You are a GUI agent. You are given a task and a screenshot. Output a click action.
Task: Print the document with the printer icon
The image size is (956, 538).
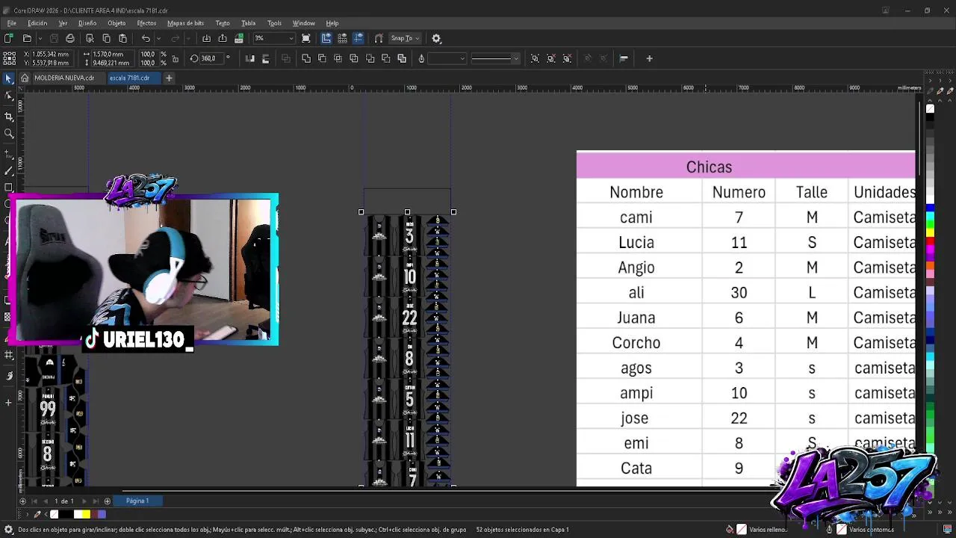pos(70,38)
